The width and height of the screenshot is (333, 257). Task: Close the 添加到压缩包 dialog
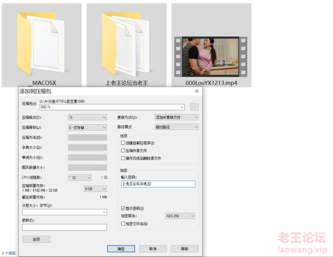click(196, 91)
